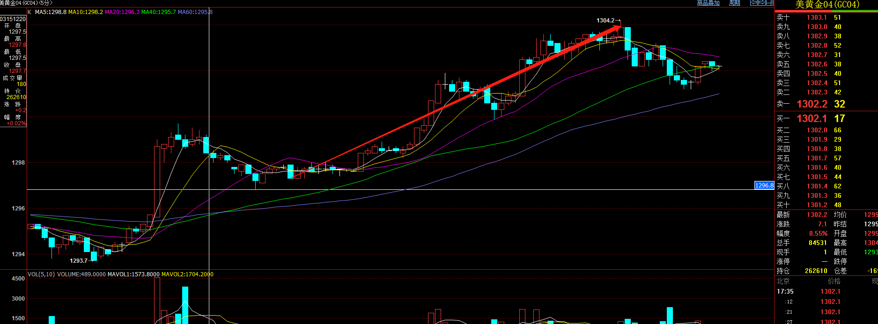878x324 pixels.
Task: Click the 买五 bid row at 1301.7
Action: pos(826,158)
